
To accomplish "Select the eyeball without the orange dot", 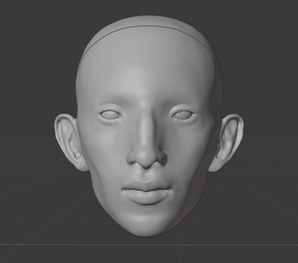I will [x=110, y=114].
